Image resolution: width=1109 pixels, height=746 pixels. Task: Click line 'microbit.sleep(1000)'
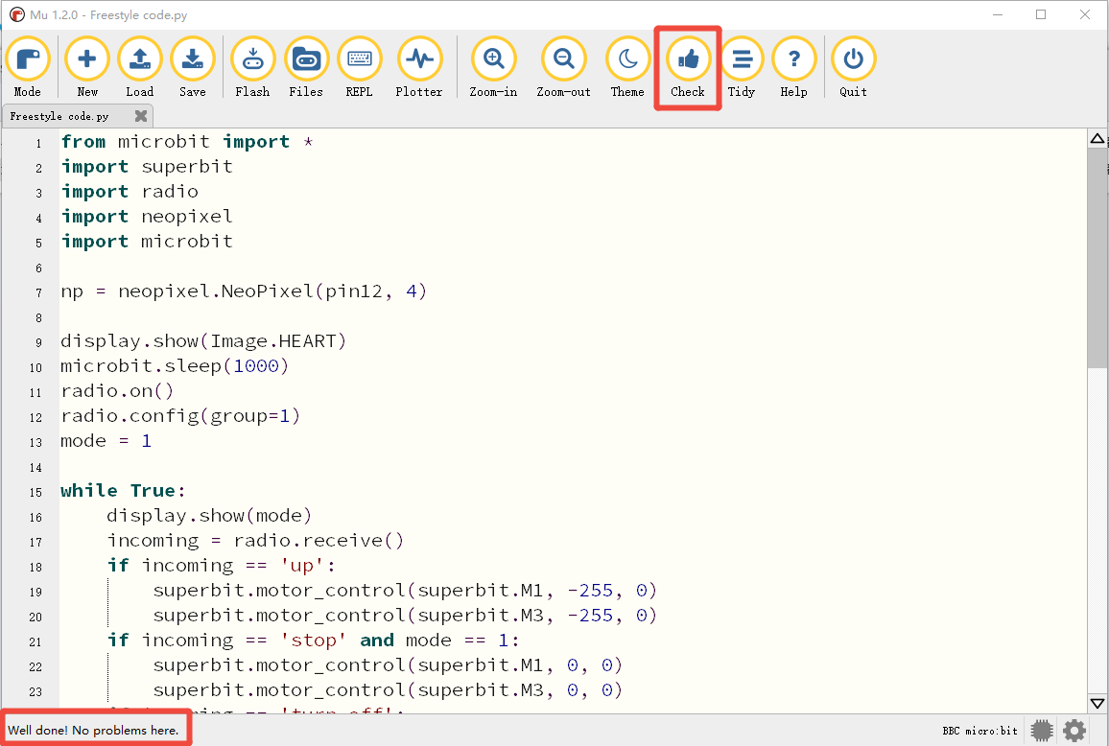(175, 366)
